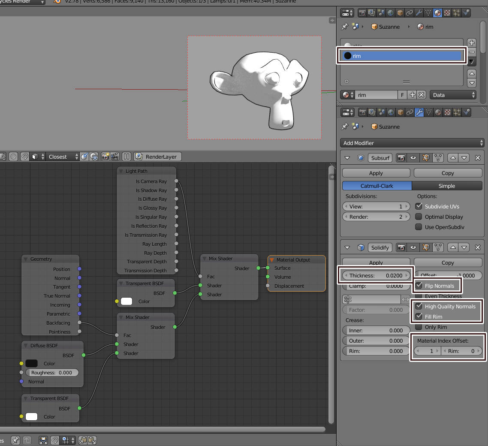Image resolution: width=488 pixels, height=446 pixels.
Task: Collapse the Geometry node
Action: 26,259
